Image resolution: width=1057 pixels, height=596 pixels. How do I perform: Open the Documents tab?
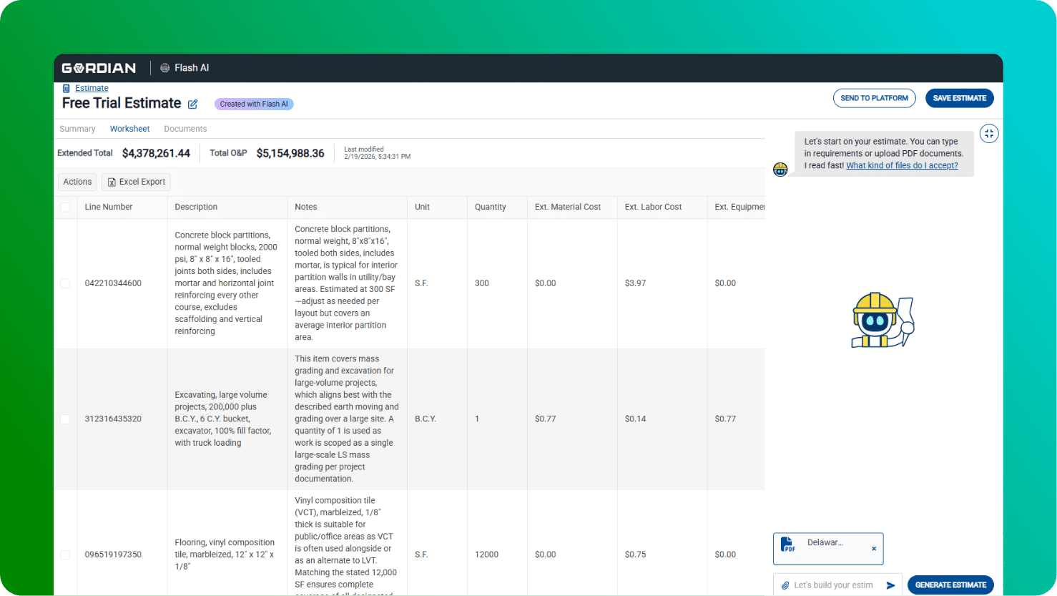[185, 128]
